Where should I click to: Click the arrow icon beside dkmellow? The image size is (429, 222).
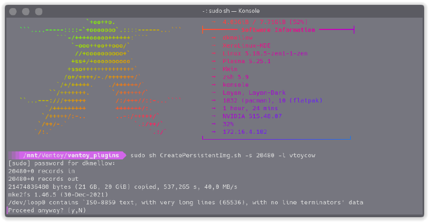[213, 38]
